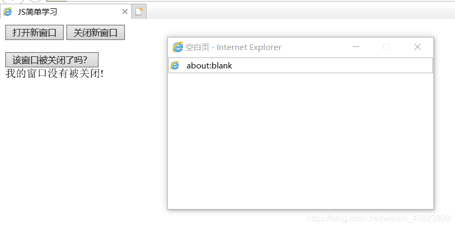Click inside the blank popup page content

tap(301, 141)
